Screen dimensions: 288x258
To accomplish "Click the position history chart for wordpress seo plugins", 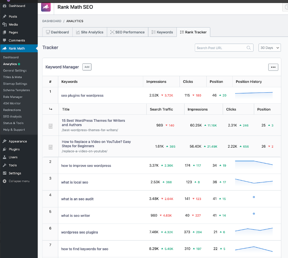I will click(254, 232).
